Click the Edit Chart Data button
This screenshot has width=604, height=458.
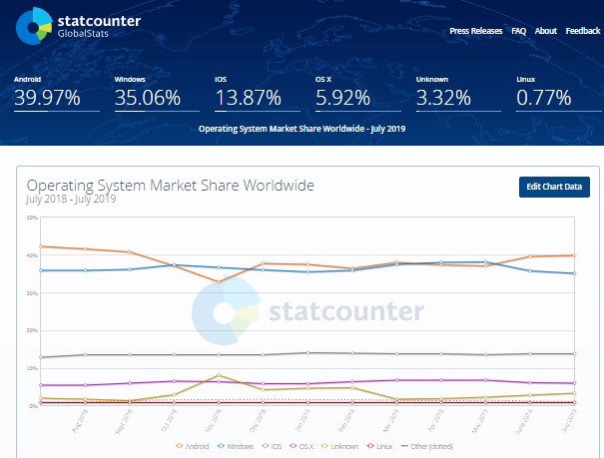pyautogui.click(x=554, y=187)
